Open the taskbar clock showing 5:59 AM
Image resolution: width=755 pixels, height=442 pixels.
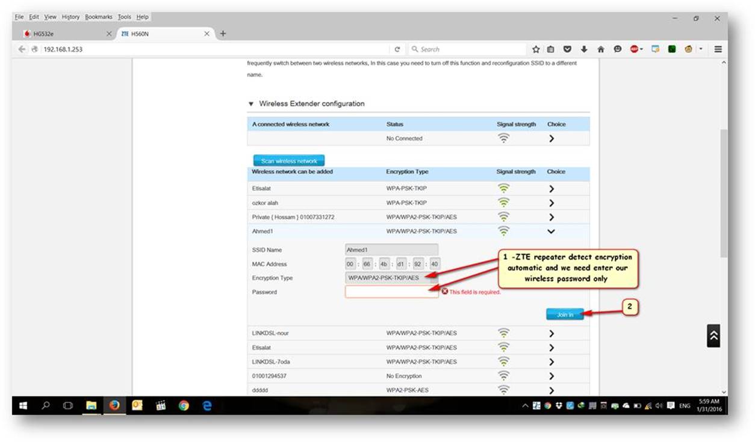coord(710,405)
